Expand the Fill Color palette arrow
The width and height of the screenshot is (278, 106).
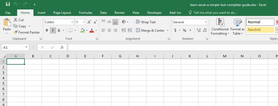click(87, 30)
